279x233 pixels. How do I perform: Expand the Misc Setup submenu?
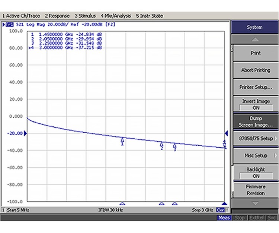(x=256, y=156)
